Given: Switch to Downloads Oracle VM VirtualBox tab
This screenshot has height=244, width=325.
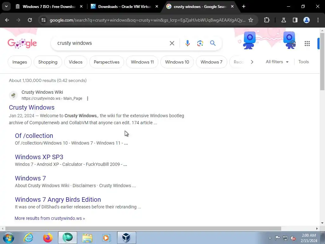Looking at the screenshot, I should coord(124,6).
